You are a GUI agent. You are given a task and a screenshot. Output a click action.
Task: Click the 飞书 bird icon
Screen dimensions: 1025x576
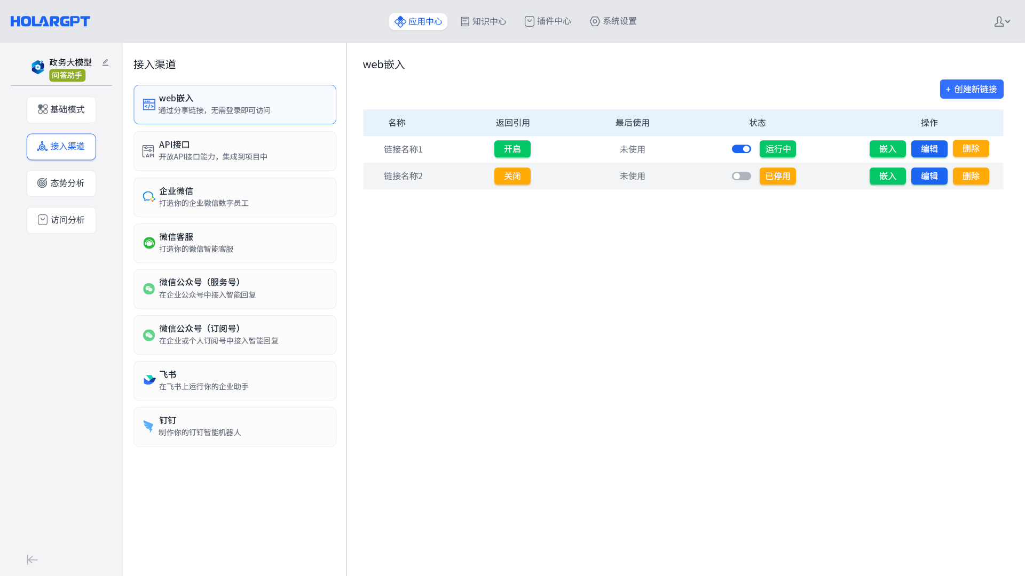pyautogui.click(x=149, y=380)
